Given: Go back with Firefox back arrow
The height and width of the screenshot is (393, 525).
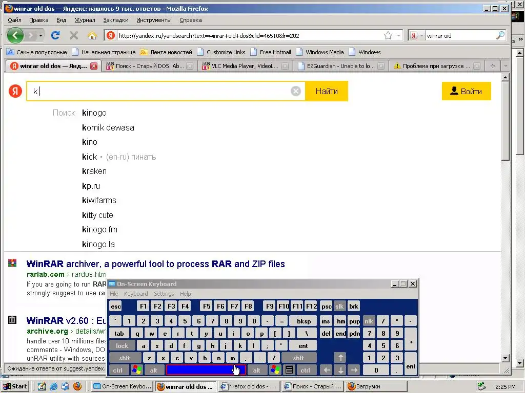Looking at the screenshot, I should (15, 35).
